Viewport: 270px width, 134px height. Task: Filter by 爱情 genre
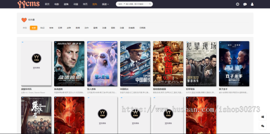click(95, 28)
